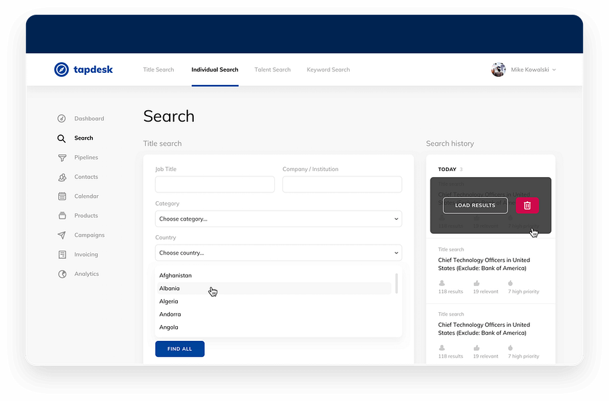
Task: Click the tapdesk compass logo
Action: click(x=62, y=70)
